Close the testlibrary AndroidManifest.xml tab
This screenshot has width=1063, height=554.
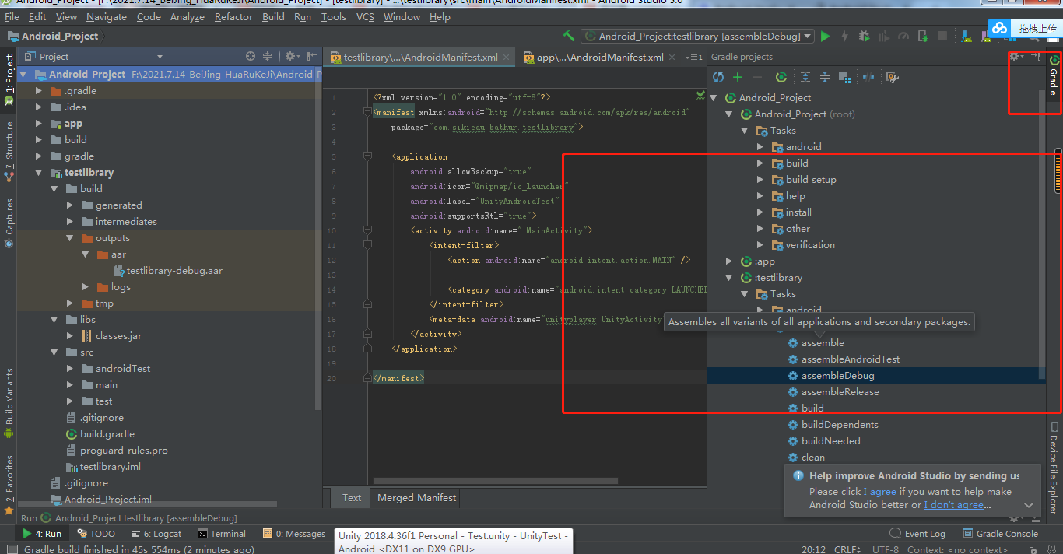tap(506, 57)
